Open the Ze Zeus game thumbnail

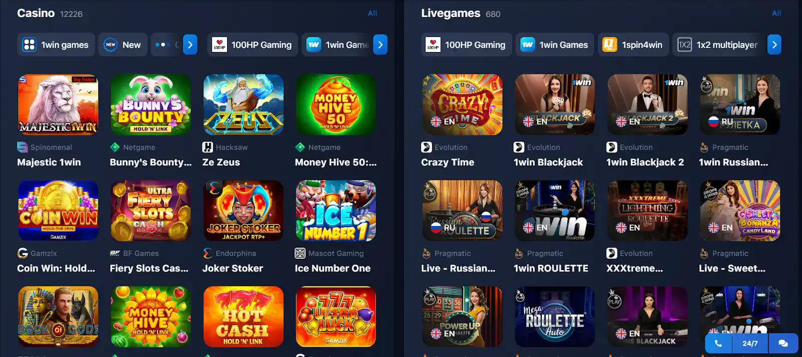[x=243, y=104]
